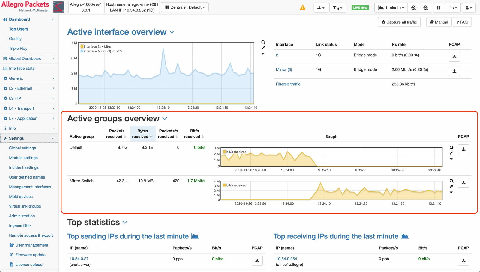Download PCAP for 10.54.0.27 chatserver
Screen dimensions: 480x272
257,261
